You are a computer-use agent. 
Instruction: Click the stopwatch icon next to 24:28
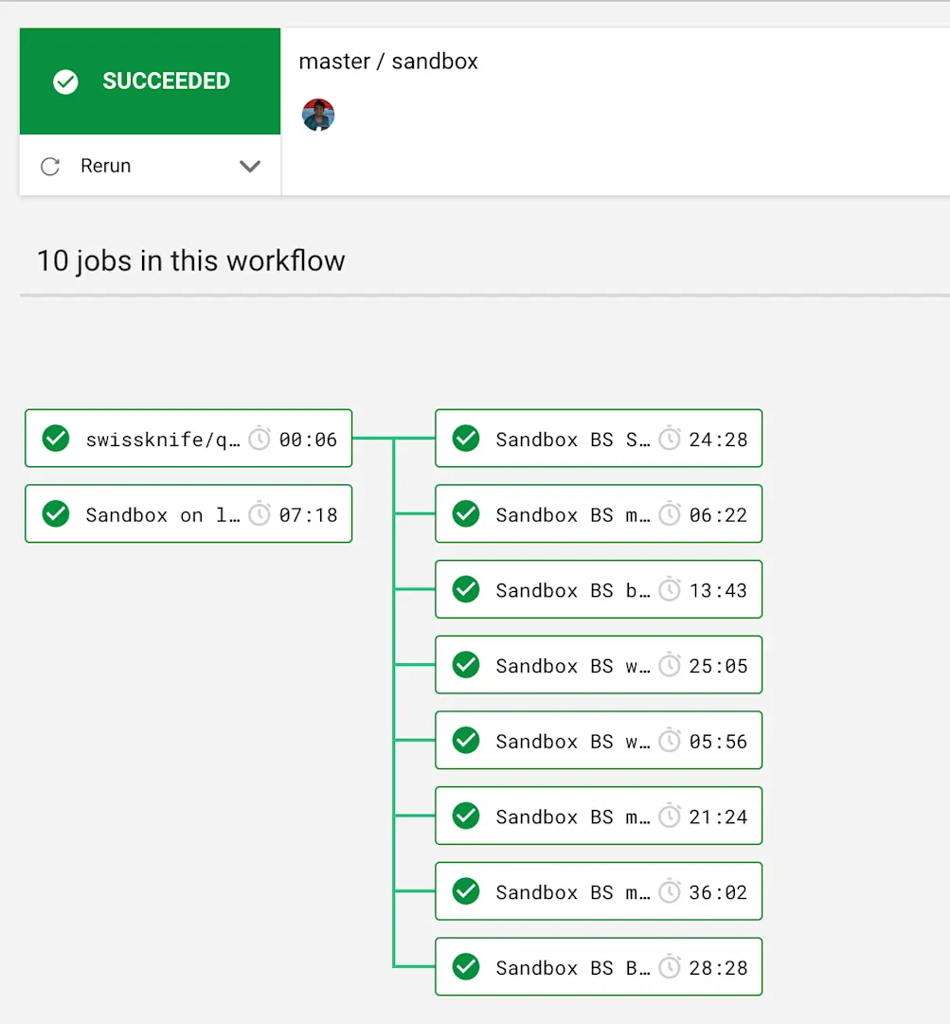(671, 439)
